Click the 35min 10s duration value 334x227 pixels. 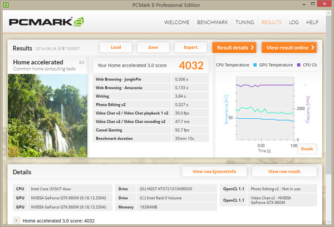coord(184,138)
